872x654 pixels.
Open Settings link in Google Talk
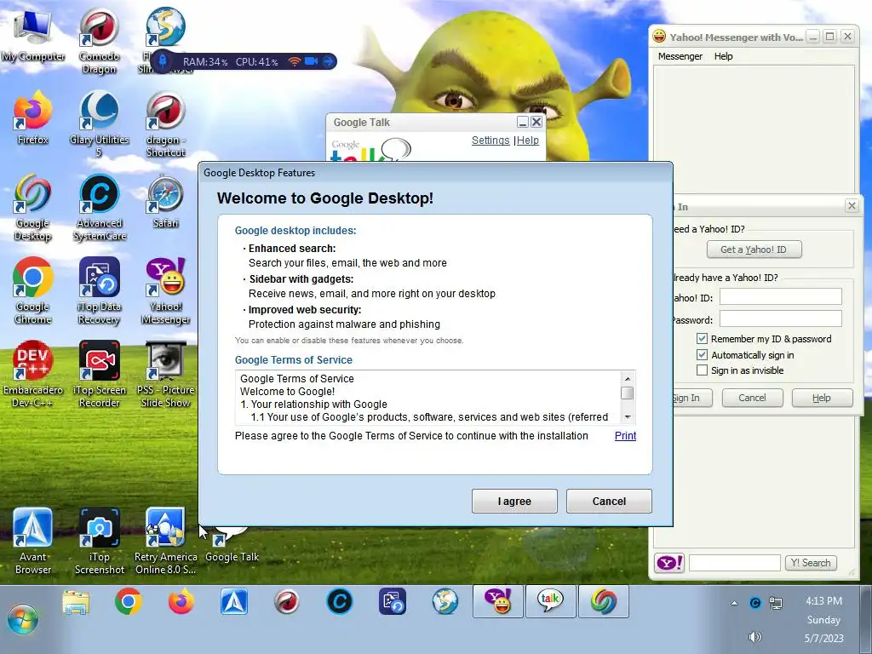click(x=490, y=141)
